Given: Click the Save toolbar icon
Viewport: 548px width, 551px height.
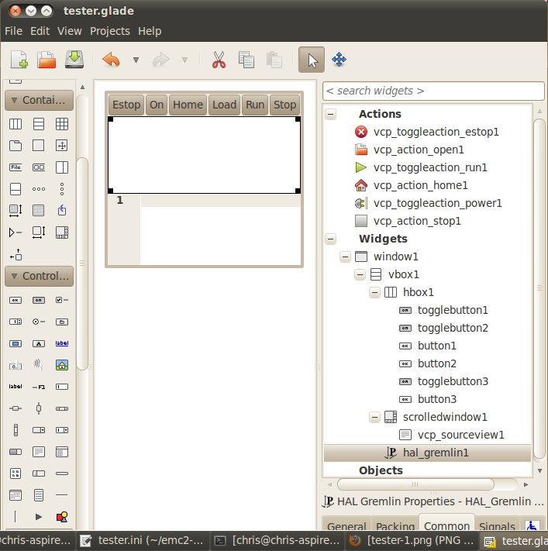Looking at the screenshot, I should (74, 60).
